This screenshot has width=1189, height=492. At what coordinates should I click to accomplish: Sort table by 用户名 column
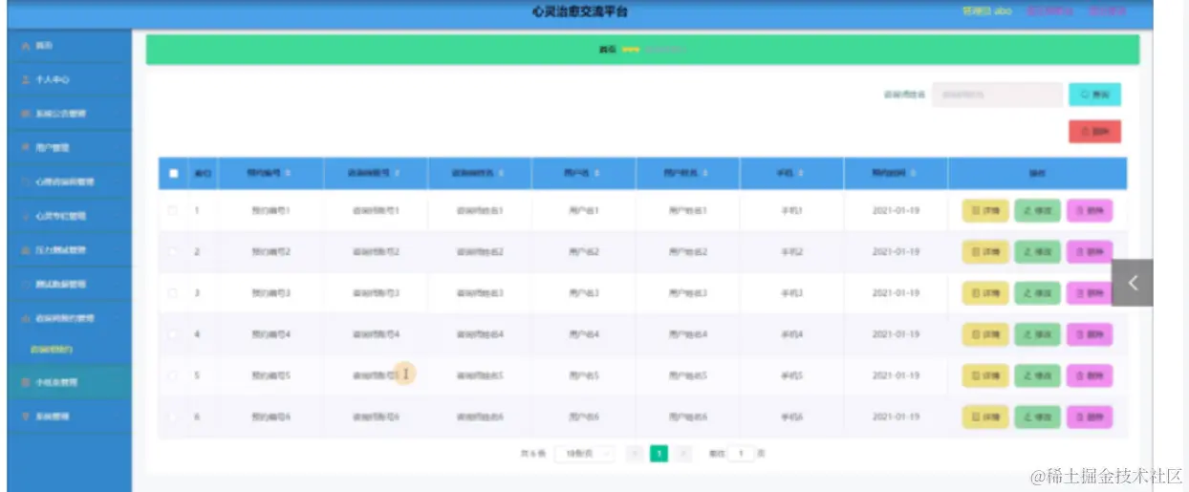pyautogui.click(x=584, y=174)
